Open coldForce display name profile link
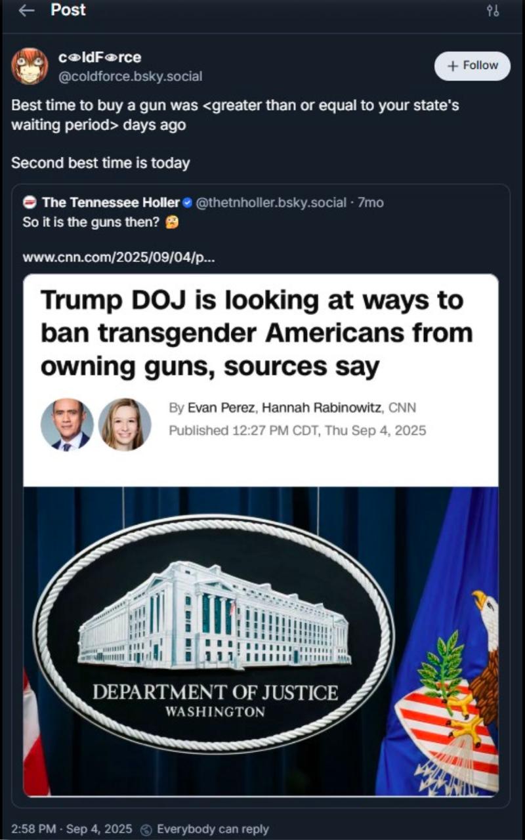The height and width of the screenshot is (840, 525). point(100,58)
